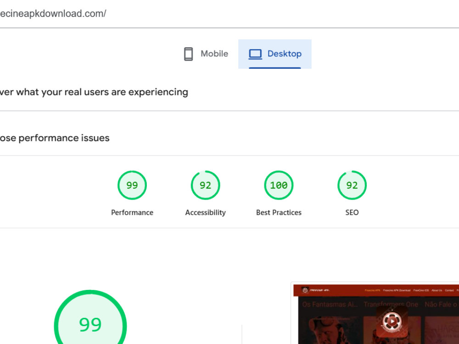Click the play reel logo in screenshot
Viewport: 459px width, 344px height.
coord(392,322)
